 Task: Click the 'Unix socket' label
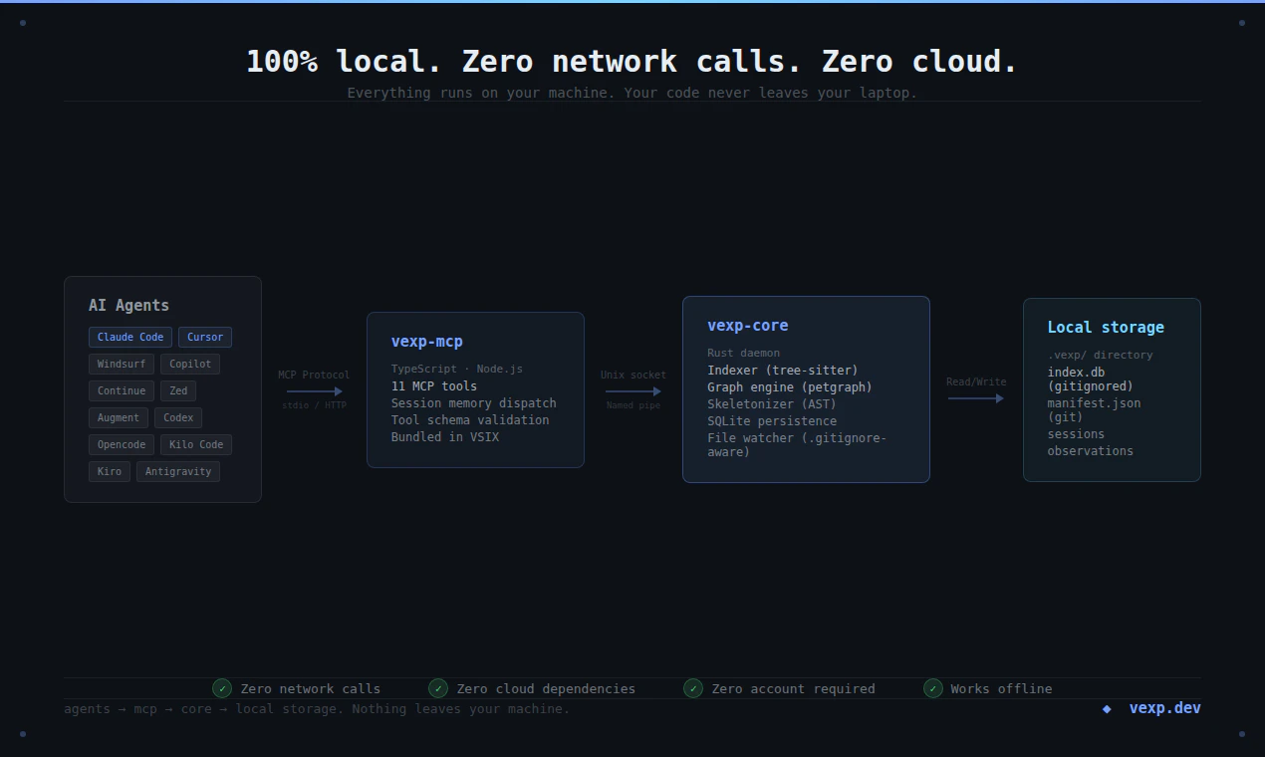tap(633, 375)
